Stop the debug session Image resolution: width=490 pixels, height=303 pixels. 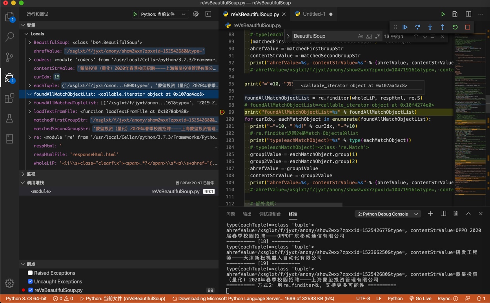pos(468,27)
